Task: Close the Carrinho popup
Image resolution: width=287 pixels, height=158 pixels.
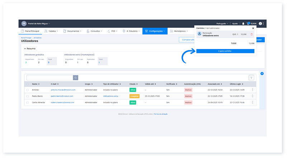Action: [x=253, y=28]
